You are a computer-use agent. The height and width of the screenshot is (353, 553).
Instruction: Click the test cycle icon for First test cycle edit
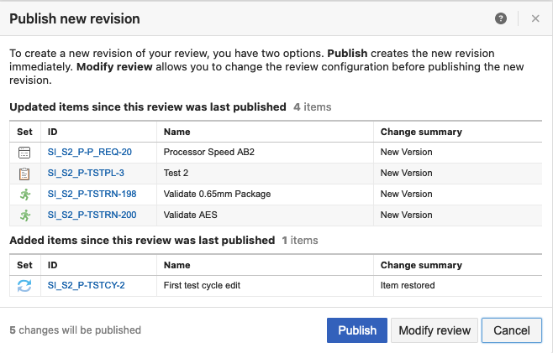pos(24,285)
